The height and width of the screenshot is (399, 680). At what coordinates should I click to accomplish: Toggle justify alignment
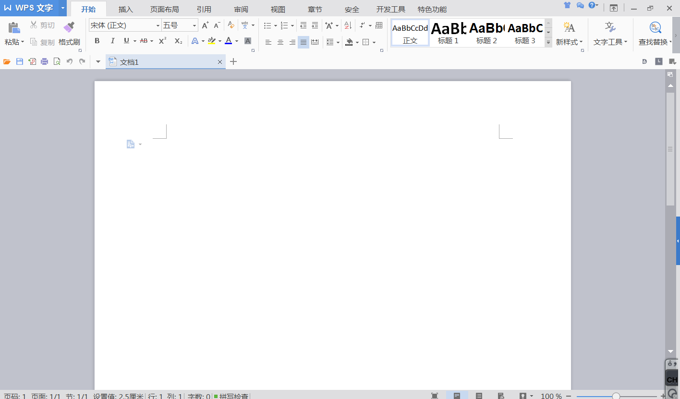coord(304,42)
